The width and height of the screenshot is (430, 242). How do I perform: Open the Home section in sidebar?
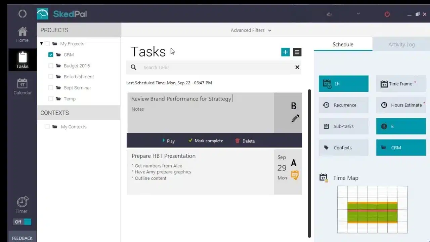22,35
